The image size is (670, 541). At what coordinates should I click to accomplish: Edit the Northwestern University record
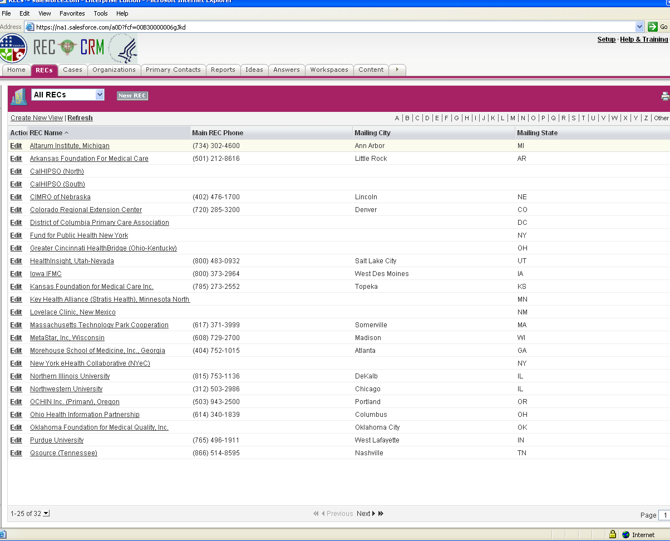click(x=16, y=389)
